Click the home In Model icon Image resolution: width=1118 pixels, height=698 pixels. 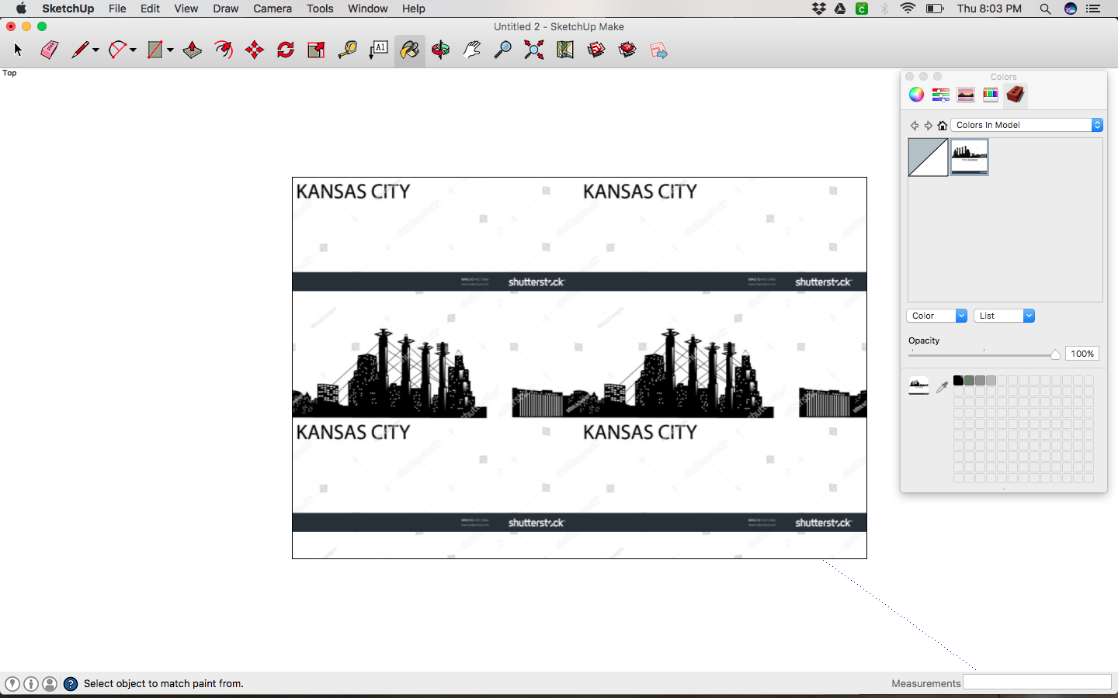click(x=943, y=125)
